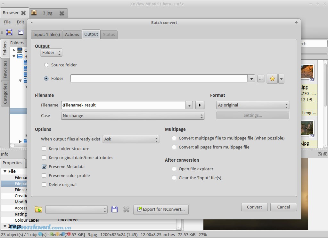Click the filename template arrow button
Image resolution: width=328 pixels, height=238 pixels.
point(200,105)
